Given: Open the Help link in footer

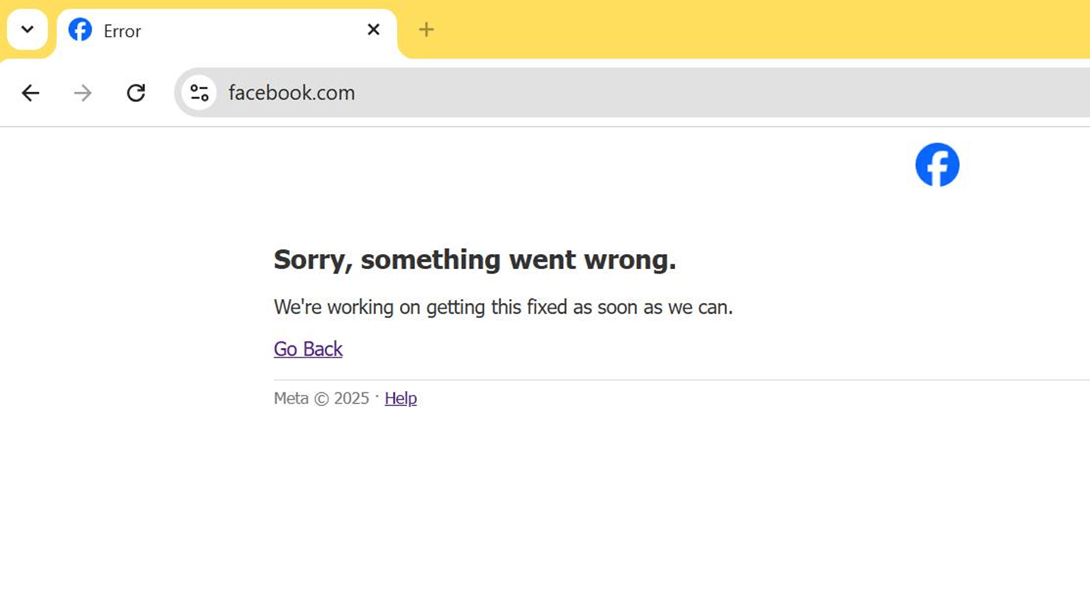Looking at the screenshot, I should (401, 398).
